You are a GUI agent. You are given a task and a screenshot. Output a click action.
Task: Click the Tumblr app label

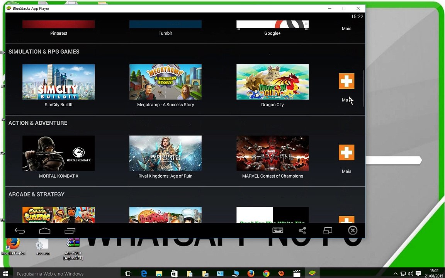pos(165,33)
